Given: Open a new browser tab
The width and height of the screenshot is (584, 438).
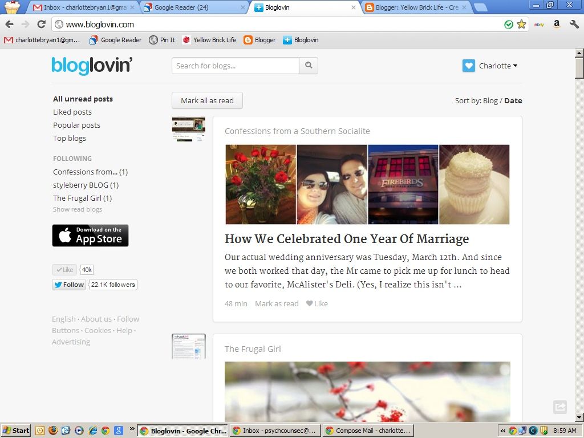Looking at the screenshot, I should point(481,7).
